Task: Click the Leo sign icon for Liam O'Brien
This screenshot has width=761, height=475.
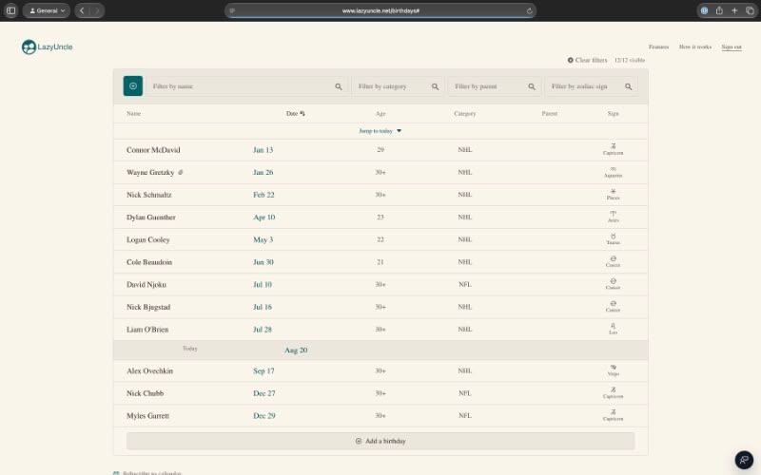Action: tap(613, 326)
